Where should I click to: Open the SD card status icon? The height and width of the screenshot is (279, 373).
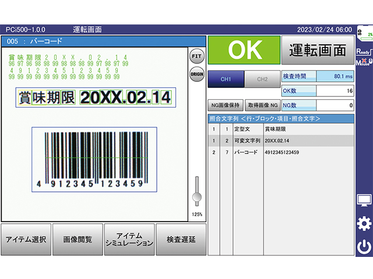(365, 33)
